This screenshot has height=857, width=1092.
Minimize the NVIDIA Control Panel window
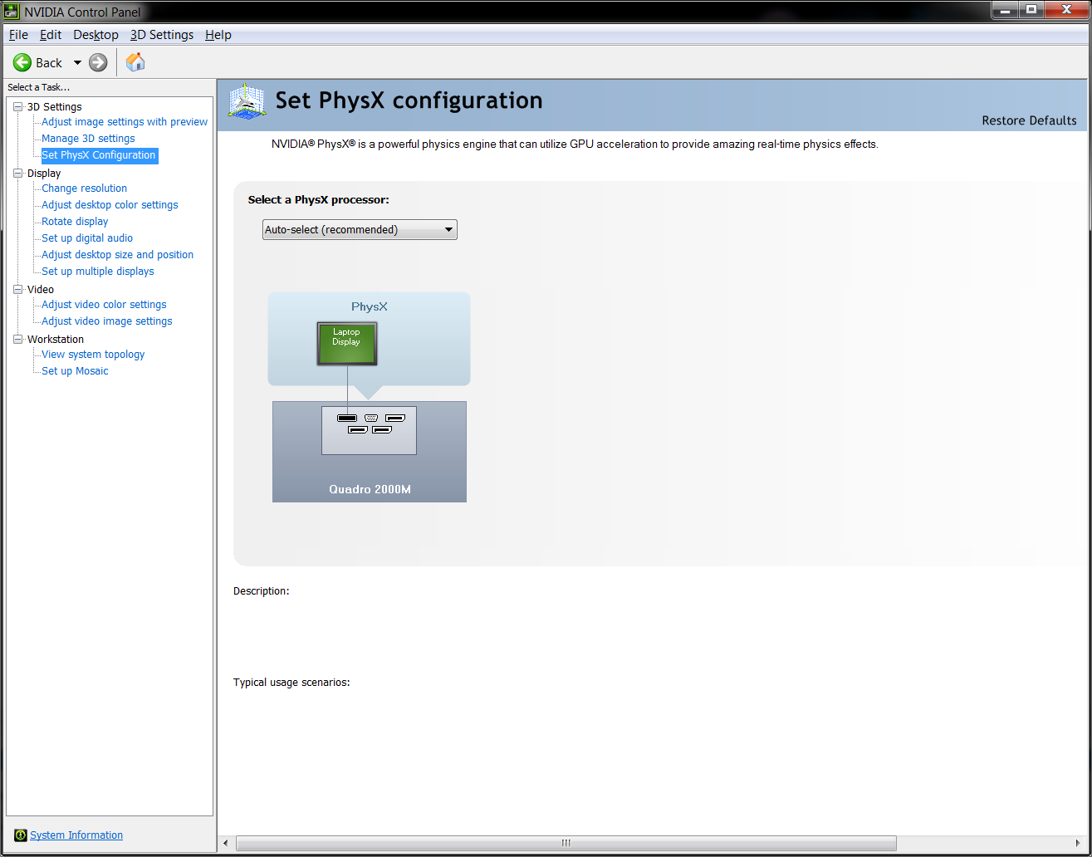pyautogui.click(x=1004, y=10)
